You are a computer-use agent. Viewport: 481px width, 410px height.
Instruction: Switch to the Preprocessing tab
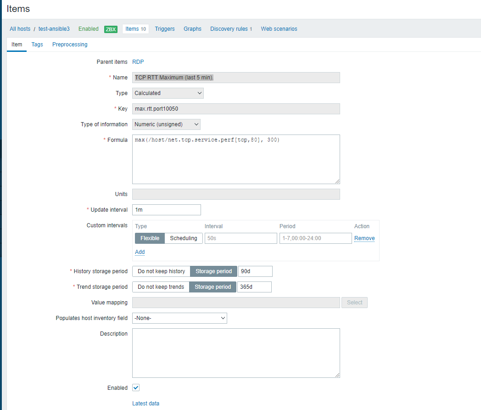[70, 45]
